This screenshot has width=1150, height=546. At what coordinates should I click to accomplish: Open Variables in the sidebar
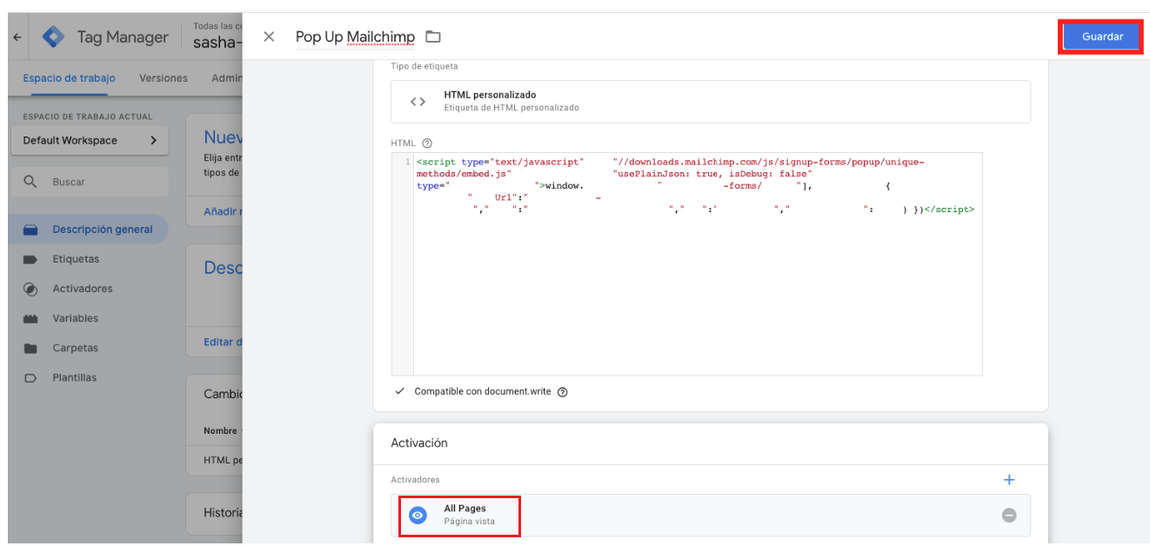pos(76,318)
